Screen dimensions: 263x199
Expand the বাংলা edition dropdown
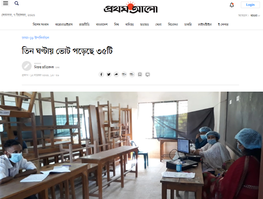click(x=255, y=16)
